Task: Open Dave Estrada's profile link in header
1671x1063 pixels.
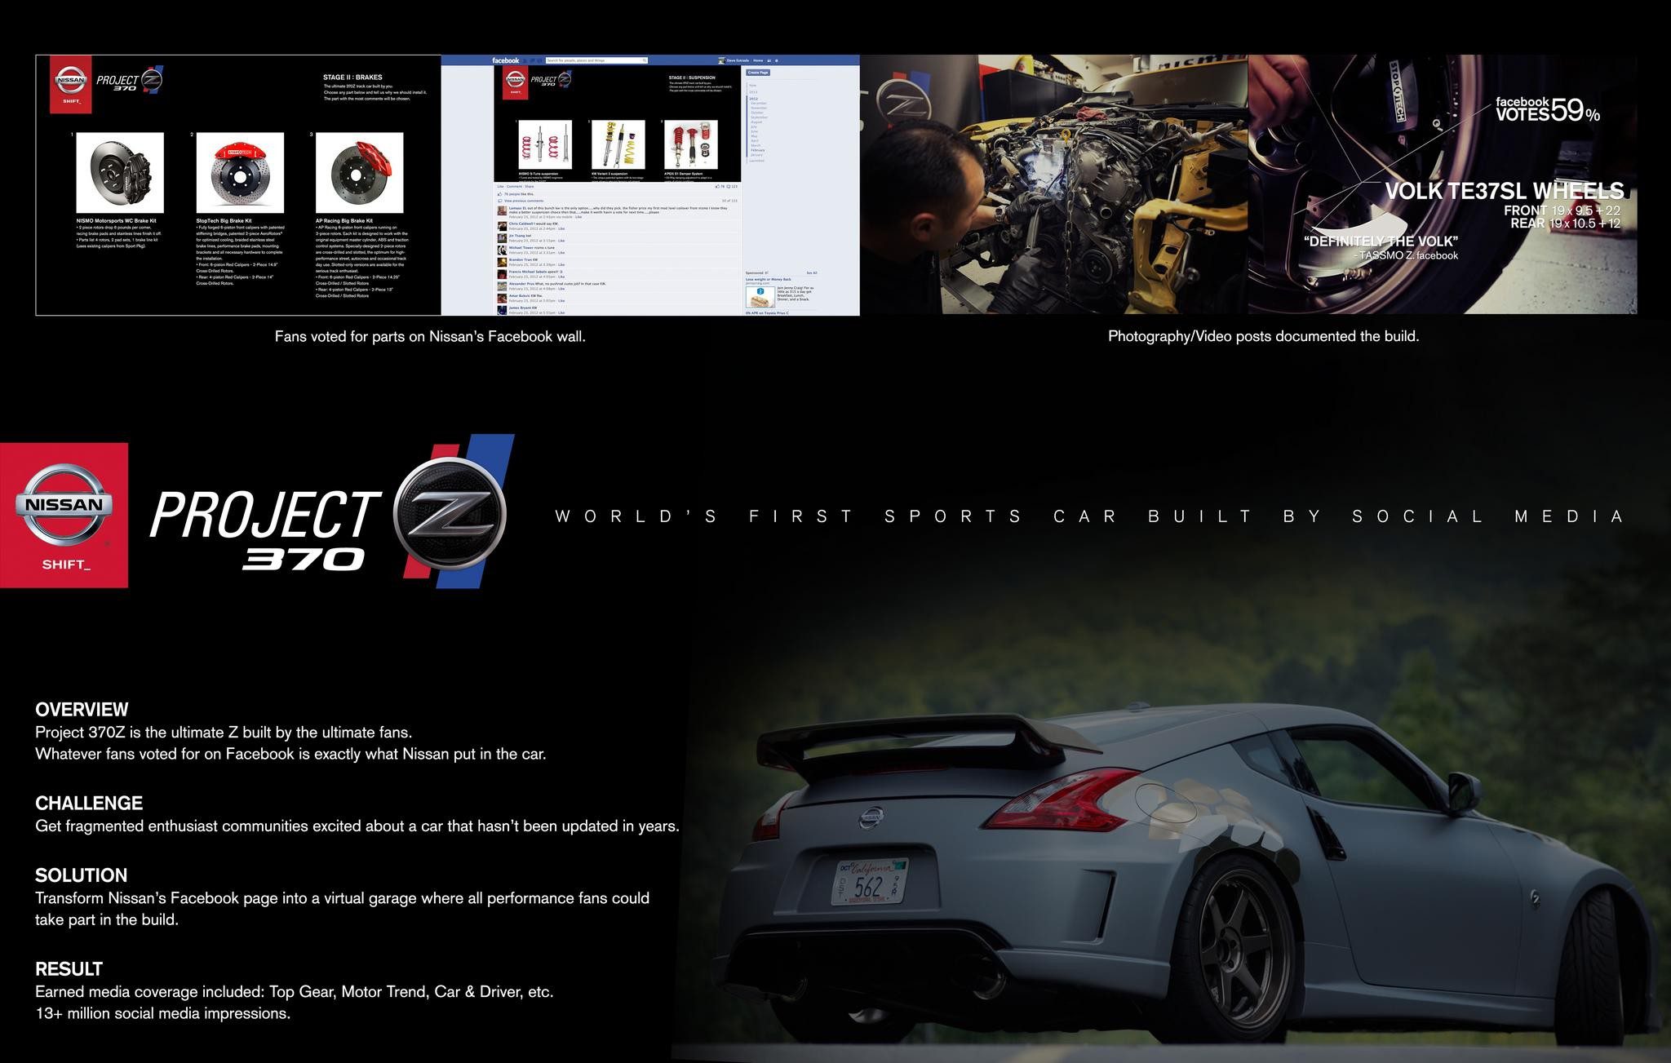Action: [x=738, y=60]
